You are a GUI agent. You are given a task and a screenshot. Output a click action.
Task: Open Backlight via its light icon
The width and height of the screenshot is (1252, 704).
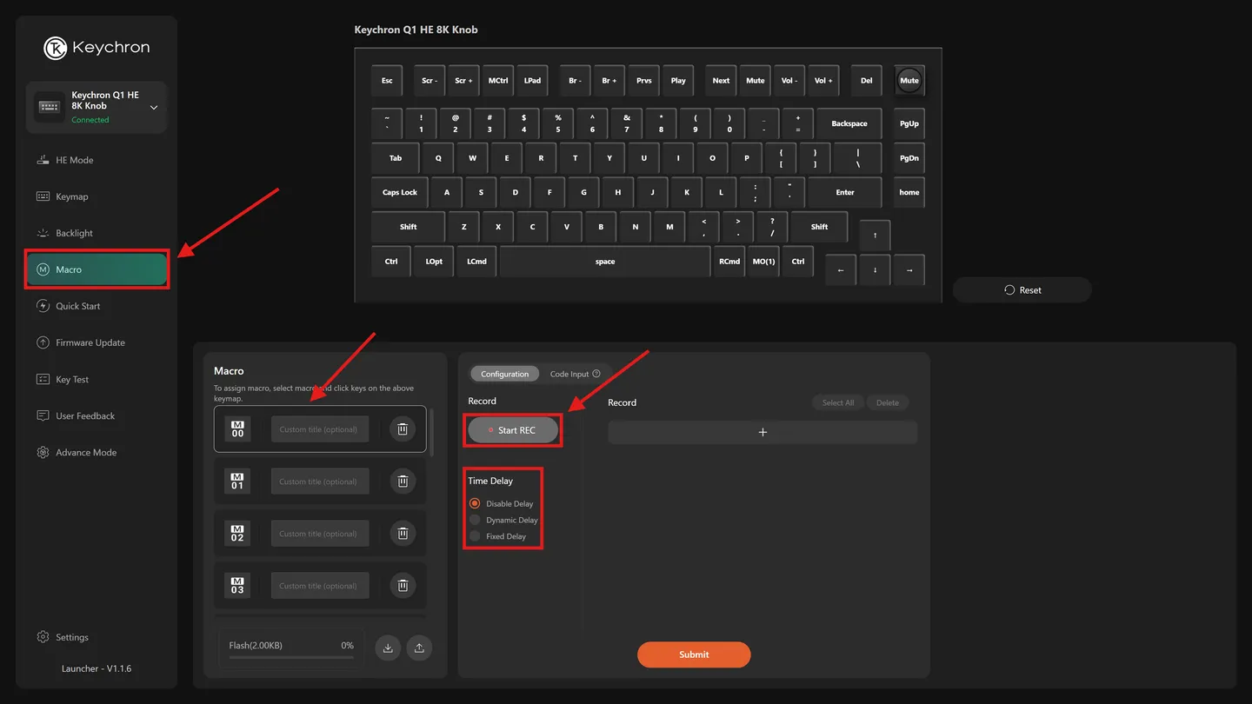(x=43, y=233)
